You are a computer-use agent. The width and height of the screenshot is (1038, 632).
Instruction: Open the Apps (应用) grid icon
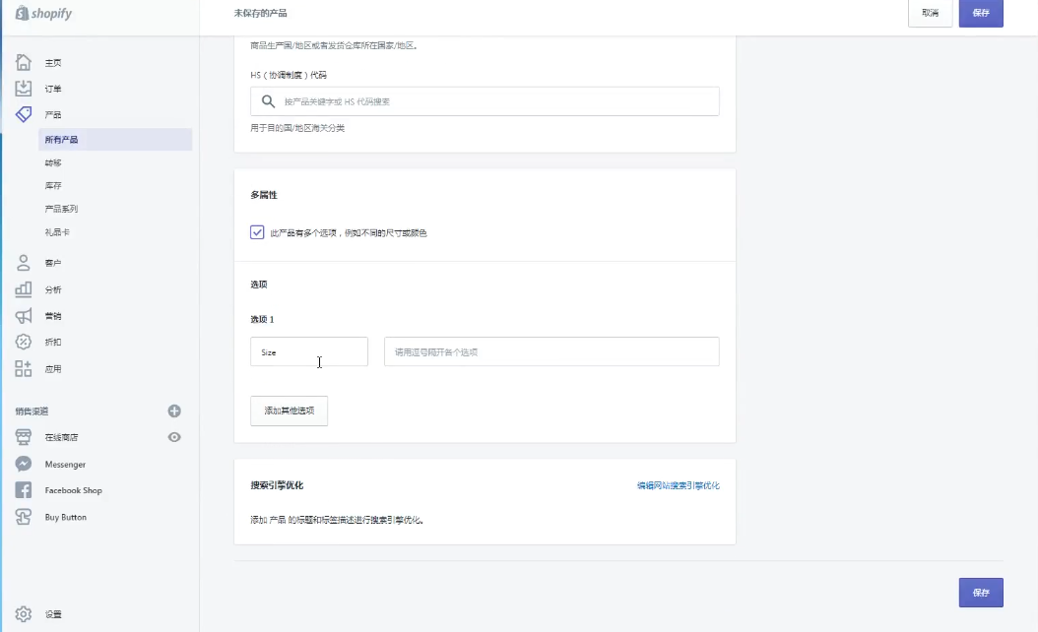[24, 369]
